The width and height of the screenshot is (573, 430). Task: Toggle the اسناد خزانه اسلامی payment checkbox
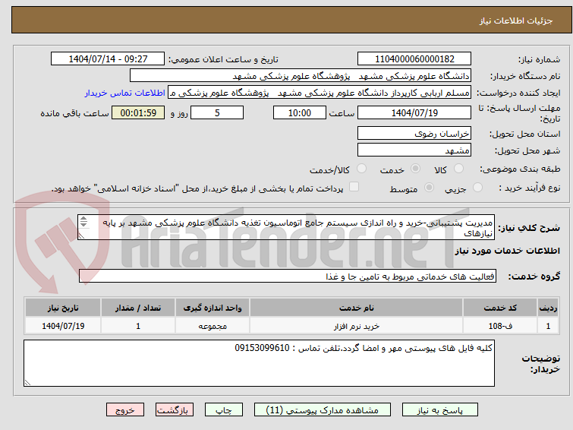pos(354,187)
